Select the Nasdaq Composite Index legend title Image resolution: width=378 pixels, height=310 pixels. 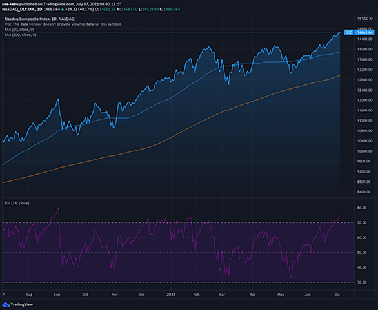(x=39, y=19)
